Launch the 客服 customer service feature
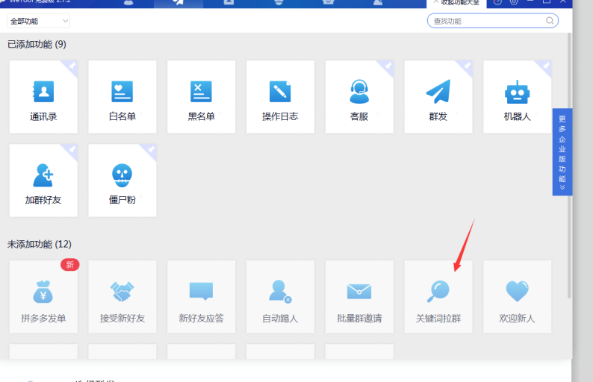 [x=359, y=97]
